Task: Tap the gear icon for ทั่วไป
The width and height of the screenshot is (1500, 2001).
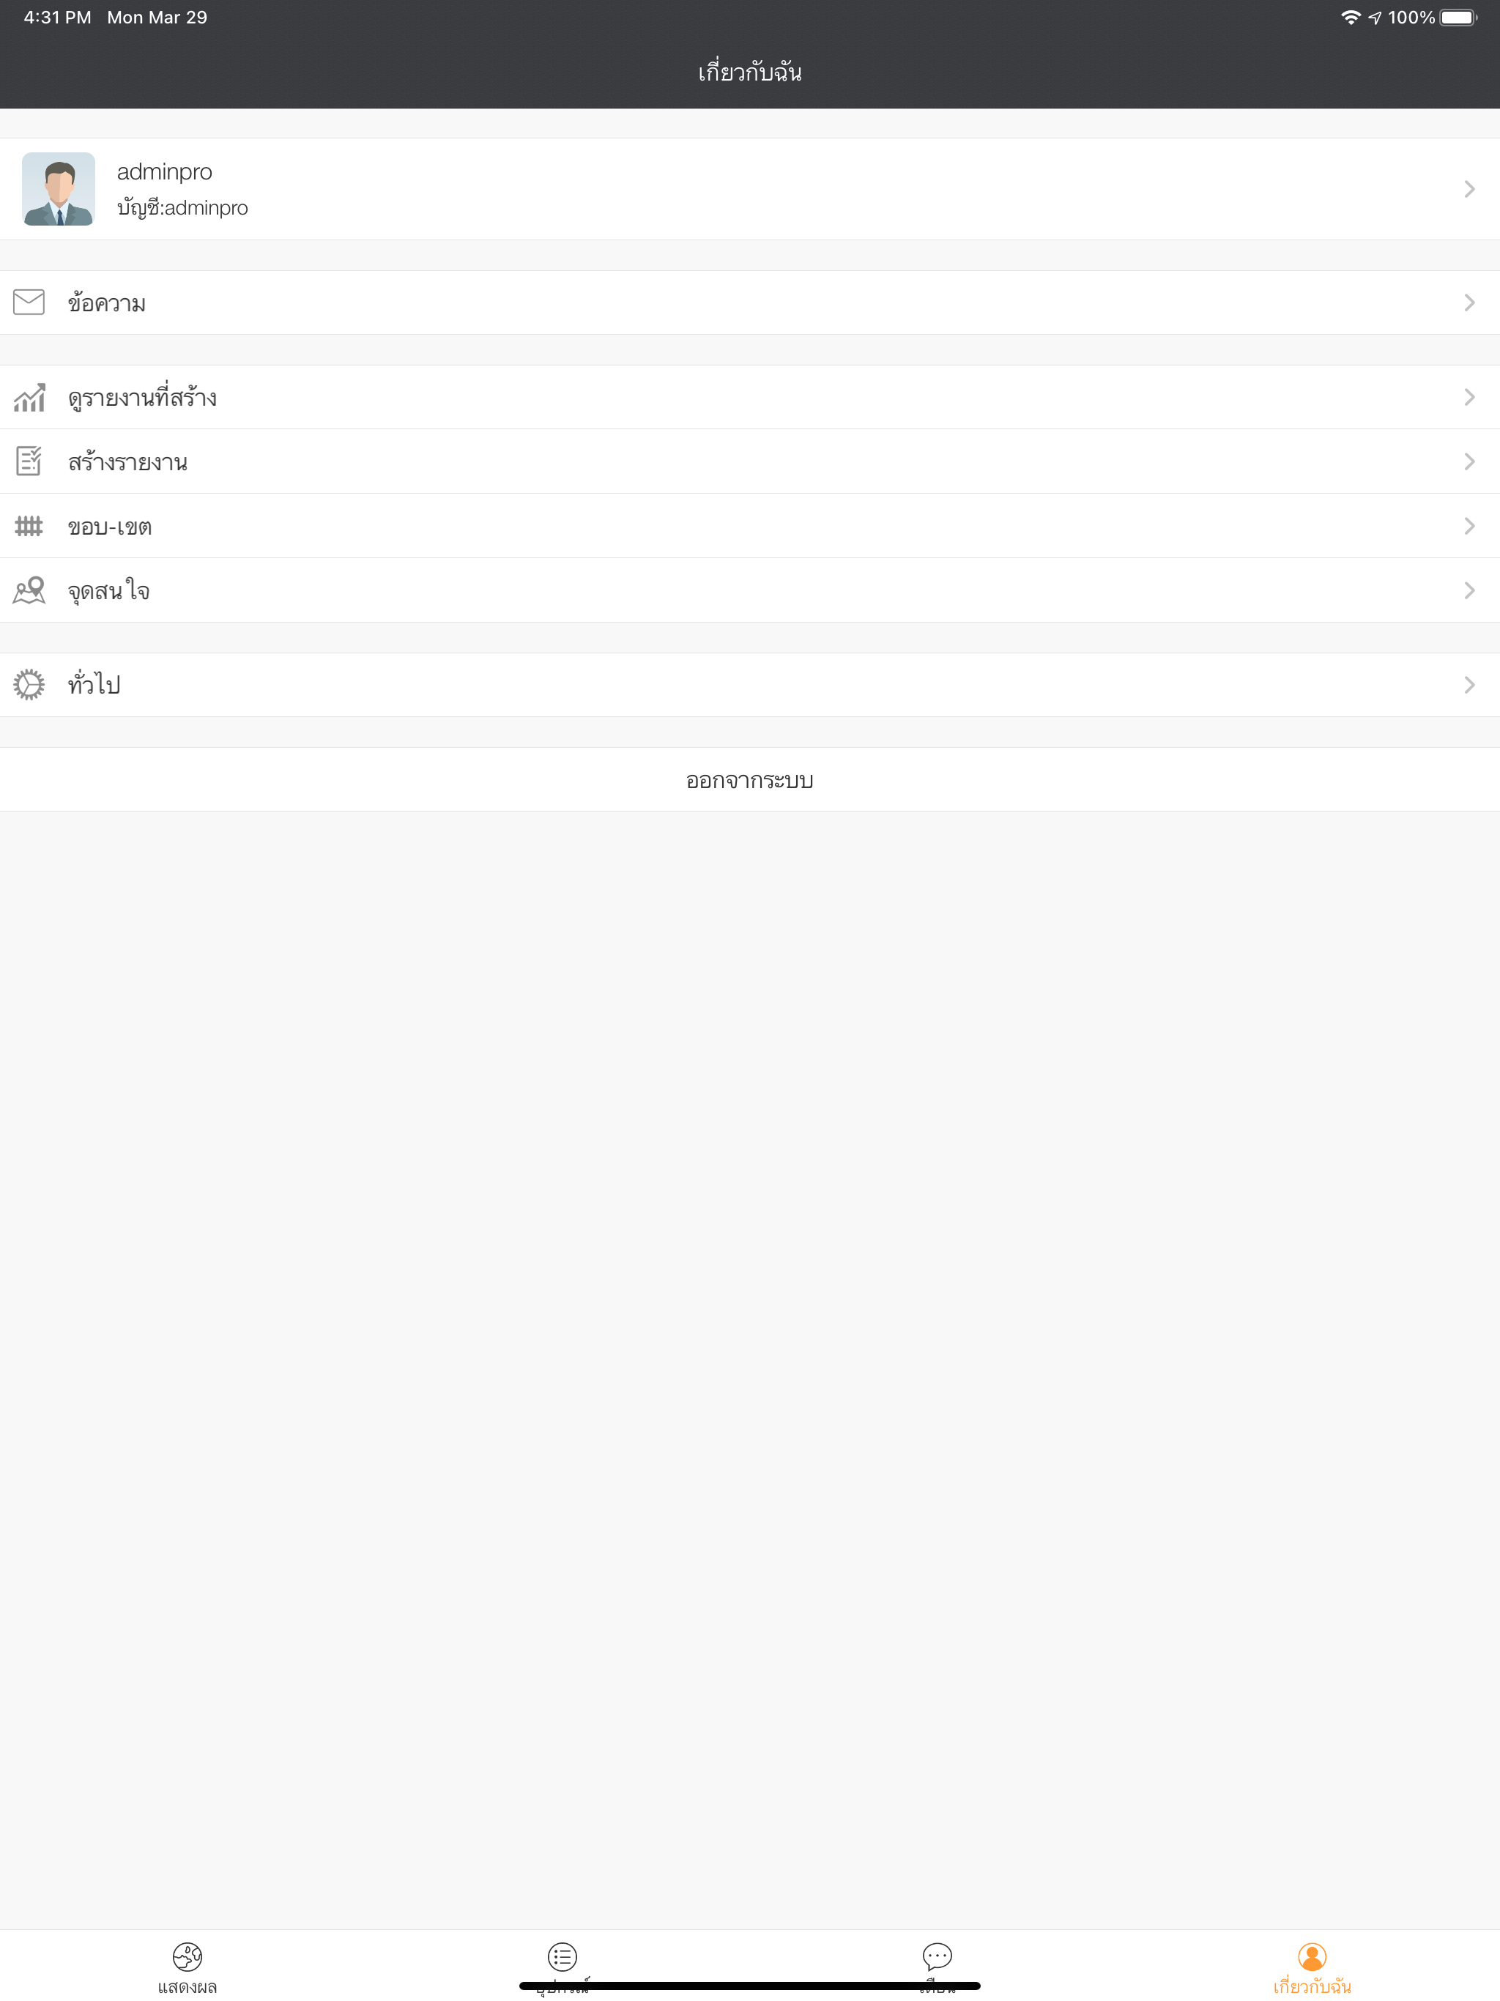Action: pyautogui.click(x=29, y=685)
